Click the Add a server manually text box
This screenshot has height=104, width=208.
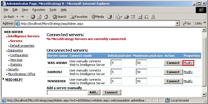click(x=67, y=92)
